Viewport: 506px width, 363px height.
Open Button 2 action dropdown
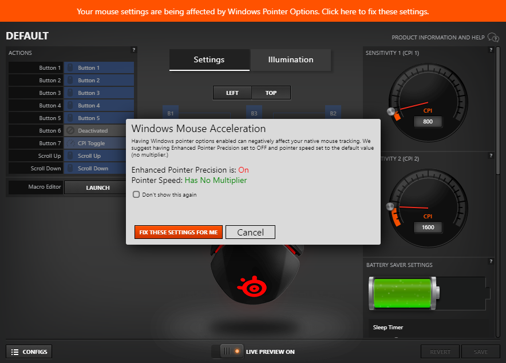pyautogui.click(x=99, y=80)
